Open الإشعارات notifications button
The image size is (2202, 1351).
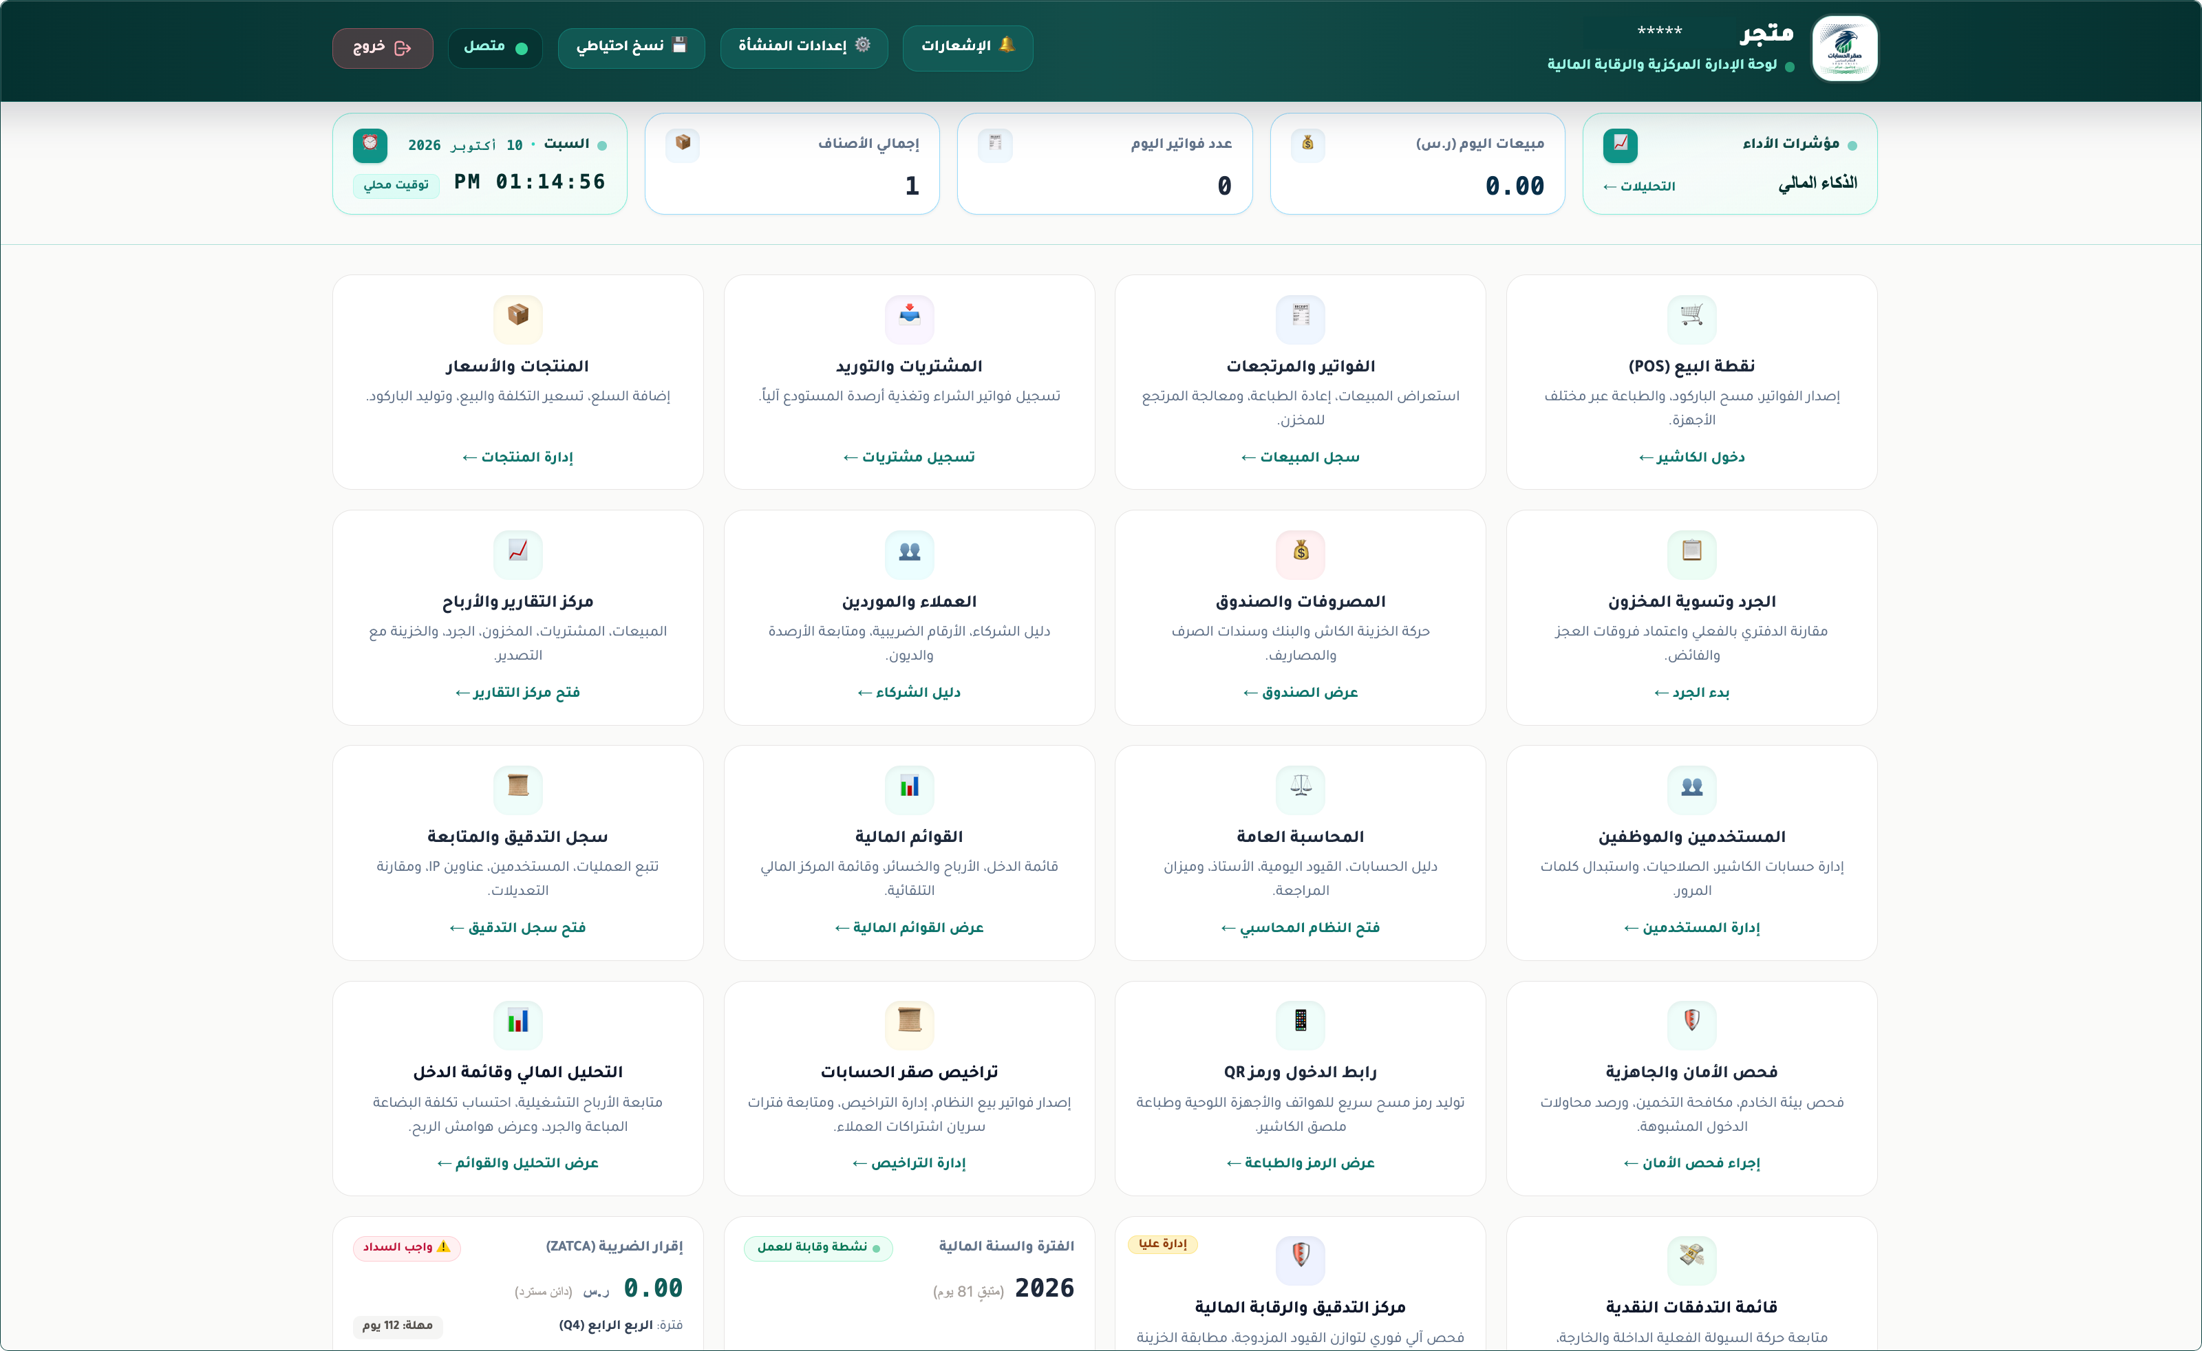point(968,47)
